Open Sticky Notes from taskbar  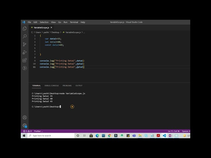point(128,136)
